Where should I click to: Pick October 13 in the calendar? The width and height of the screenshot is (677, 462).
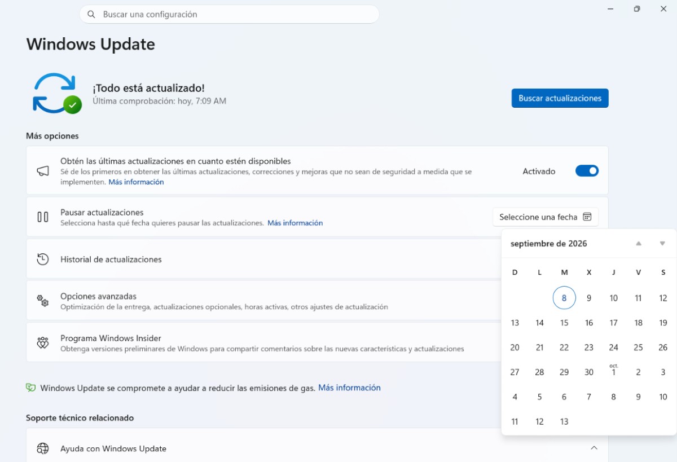click(564, 421)
